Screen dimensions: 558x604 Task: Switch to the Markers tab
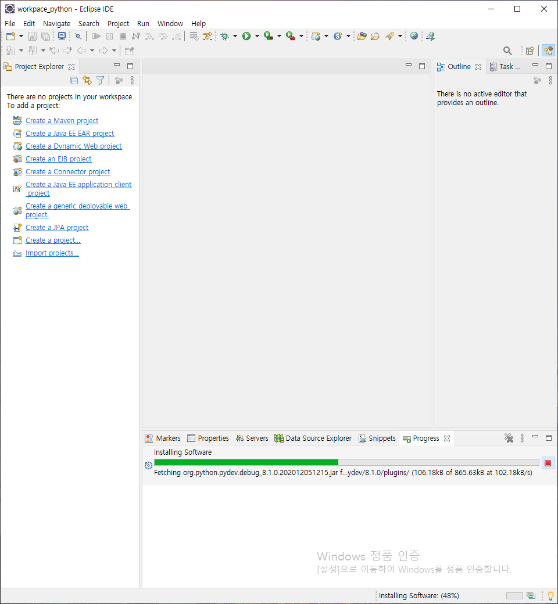tap(163, 438)
